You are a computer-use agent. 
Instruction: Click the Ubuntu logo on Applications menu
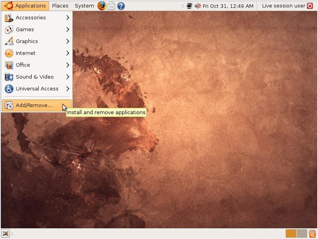point(9,6)
